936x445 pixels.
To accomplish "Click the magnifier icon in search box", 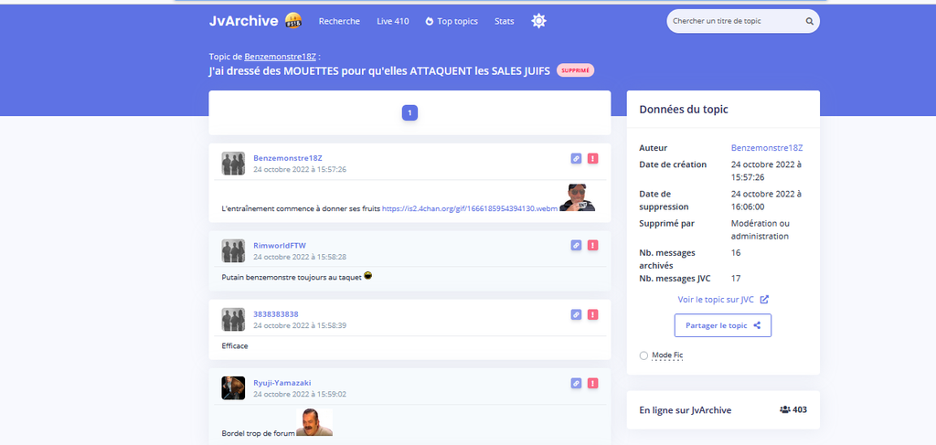I will [x=809, y=21].
